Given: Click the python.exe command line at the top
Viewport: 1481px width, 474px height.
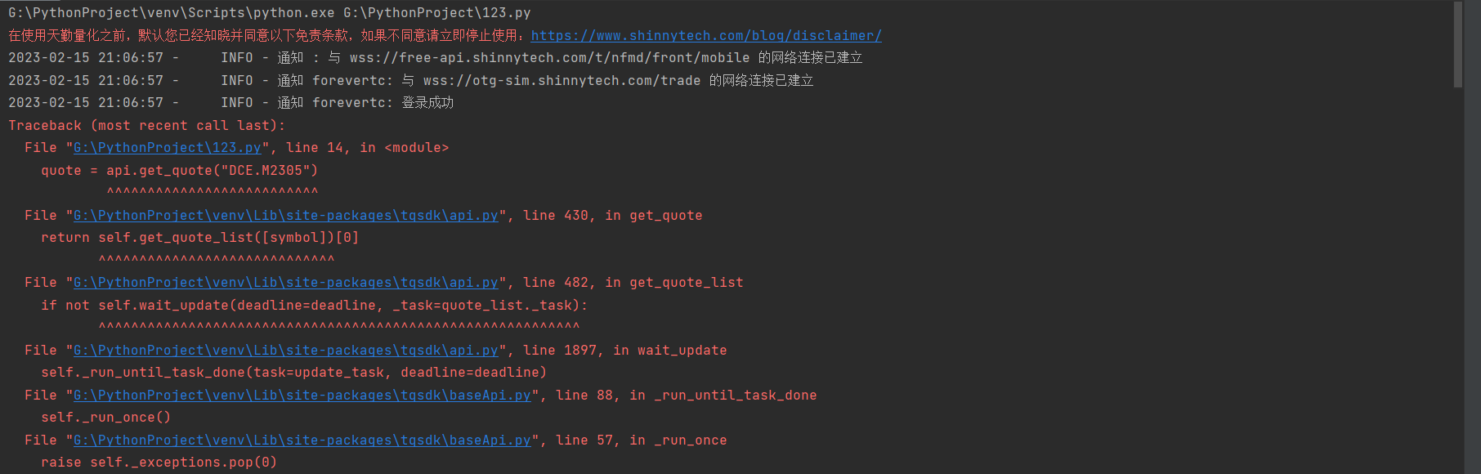Looking at the screenshot, I should pyautogui.click(x=270, y=12).
